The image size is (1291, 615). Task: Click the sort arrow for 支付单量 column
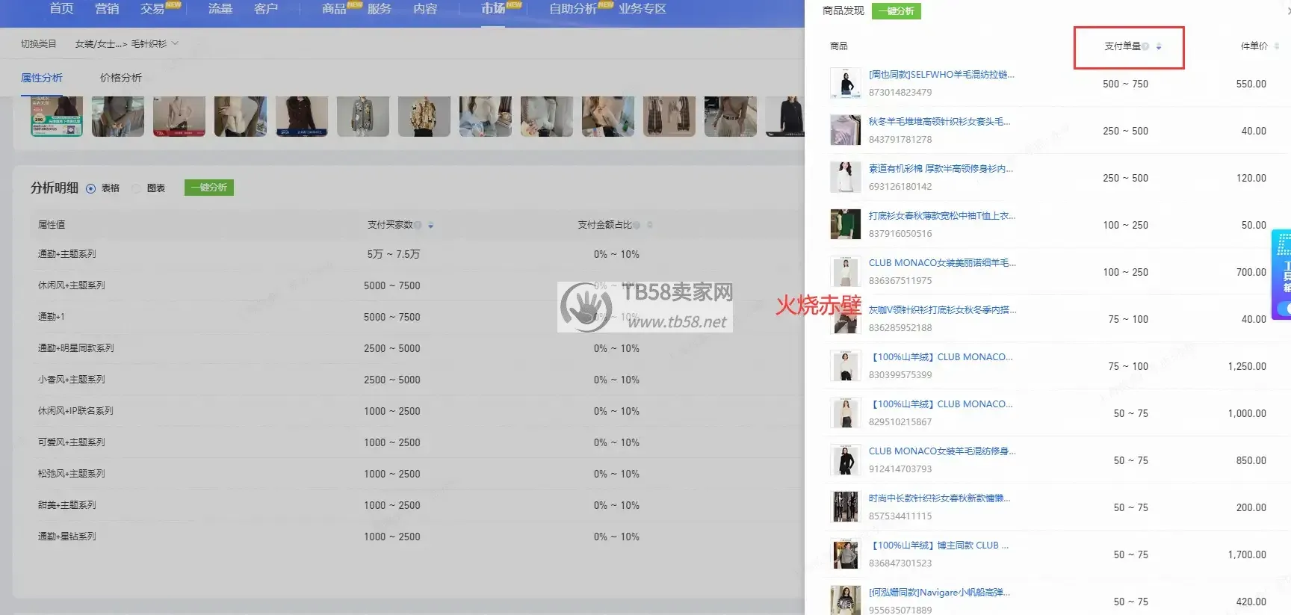tap(1159, 46)
